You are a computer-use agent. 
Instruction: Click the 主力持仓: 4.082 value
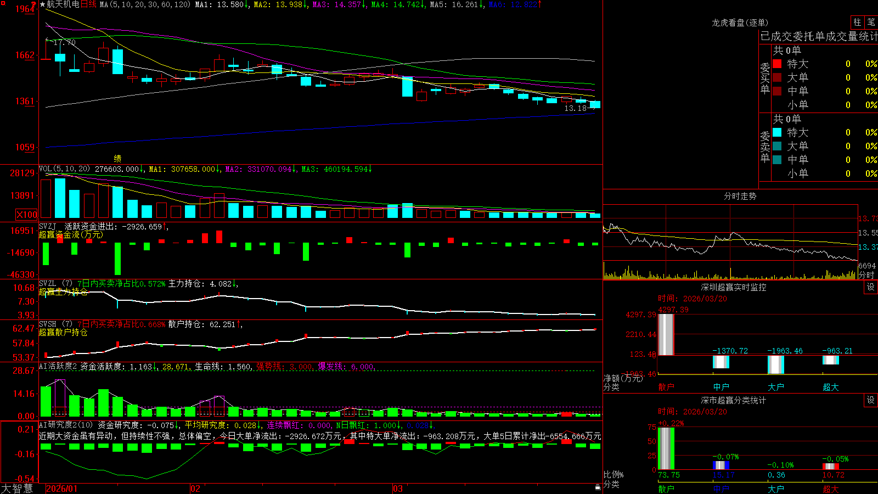tap(200, 284)
